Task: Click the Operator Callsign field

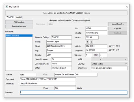Action: click(x=61, y=37)
